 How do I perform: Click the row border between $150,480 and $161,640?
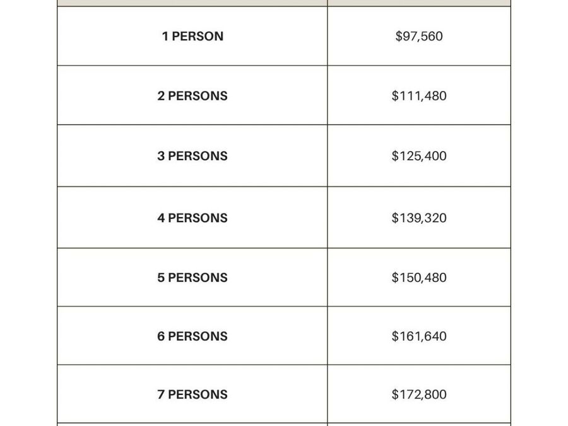click(419, 307)
